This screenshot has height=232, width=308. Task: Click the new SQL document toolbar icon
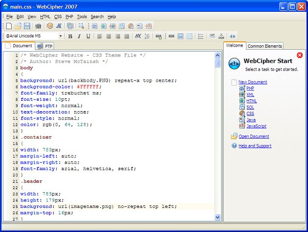[x=122, y=26]
